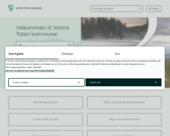The image size is (170, 136).
Task: Open the Meny button in the header
Action: click(154, 8)
